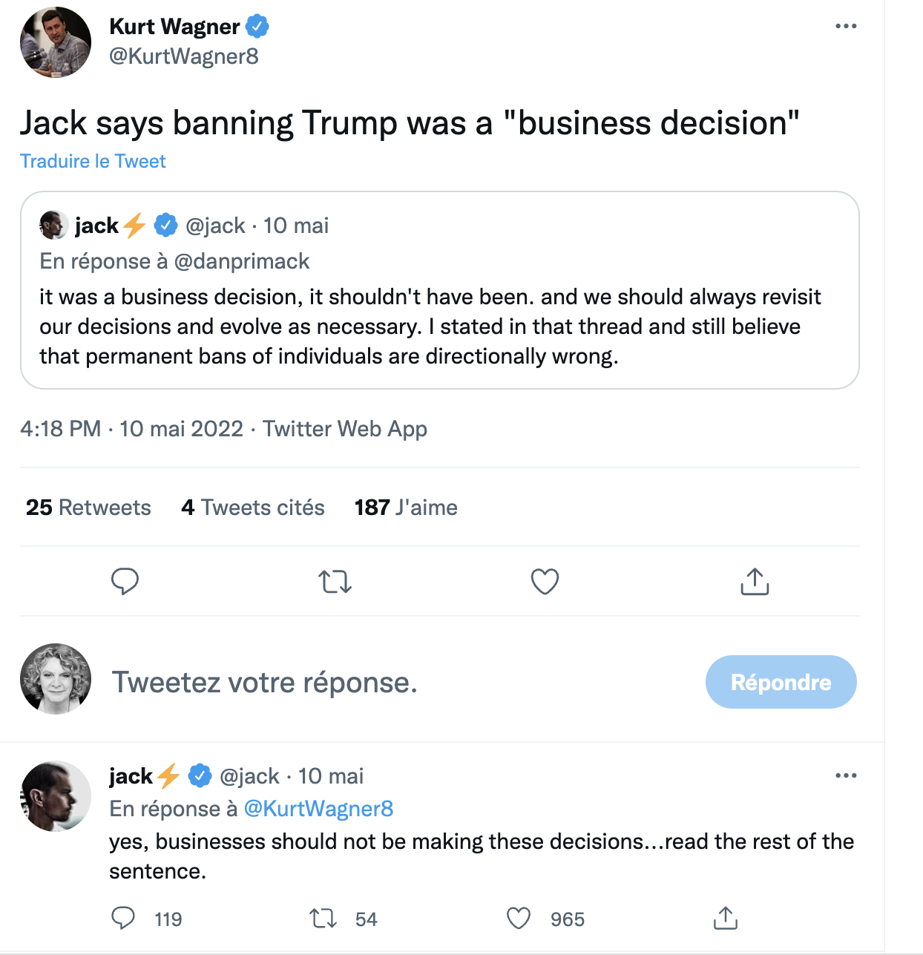Open the @KurtWagner8 mention in jack's reply

pos(318,809)
